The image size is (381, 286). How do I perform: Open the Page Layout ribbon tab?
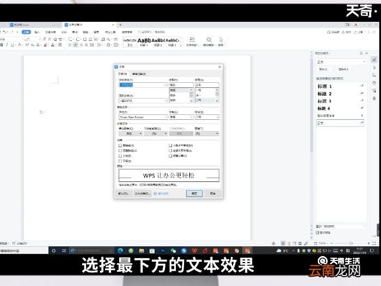[51, 32]
